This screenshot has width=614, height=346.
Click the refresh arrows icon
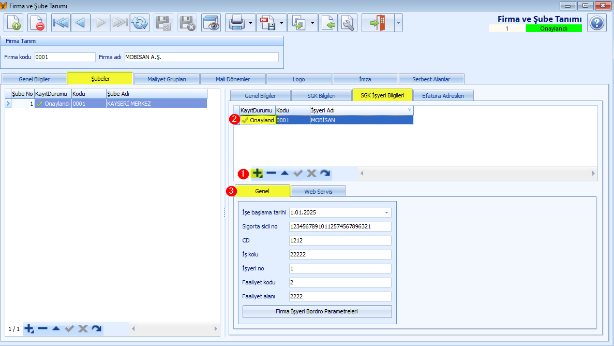[140, 23]
